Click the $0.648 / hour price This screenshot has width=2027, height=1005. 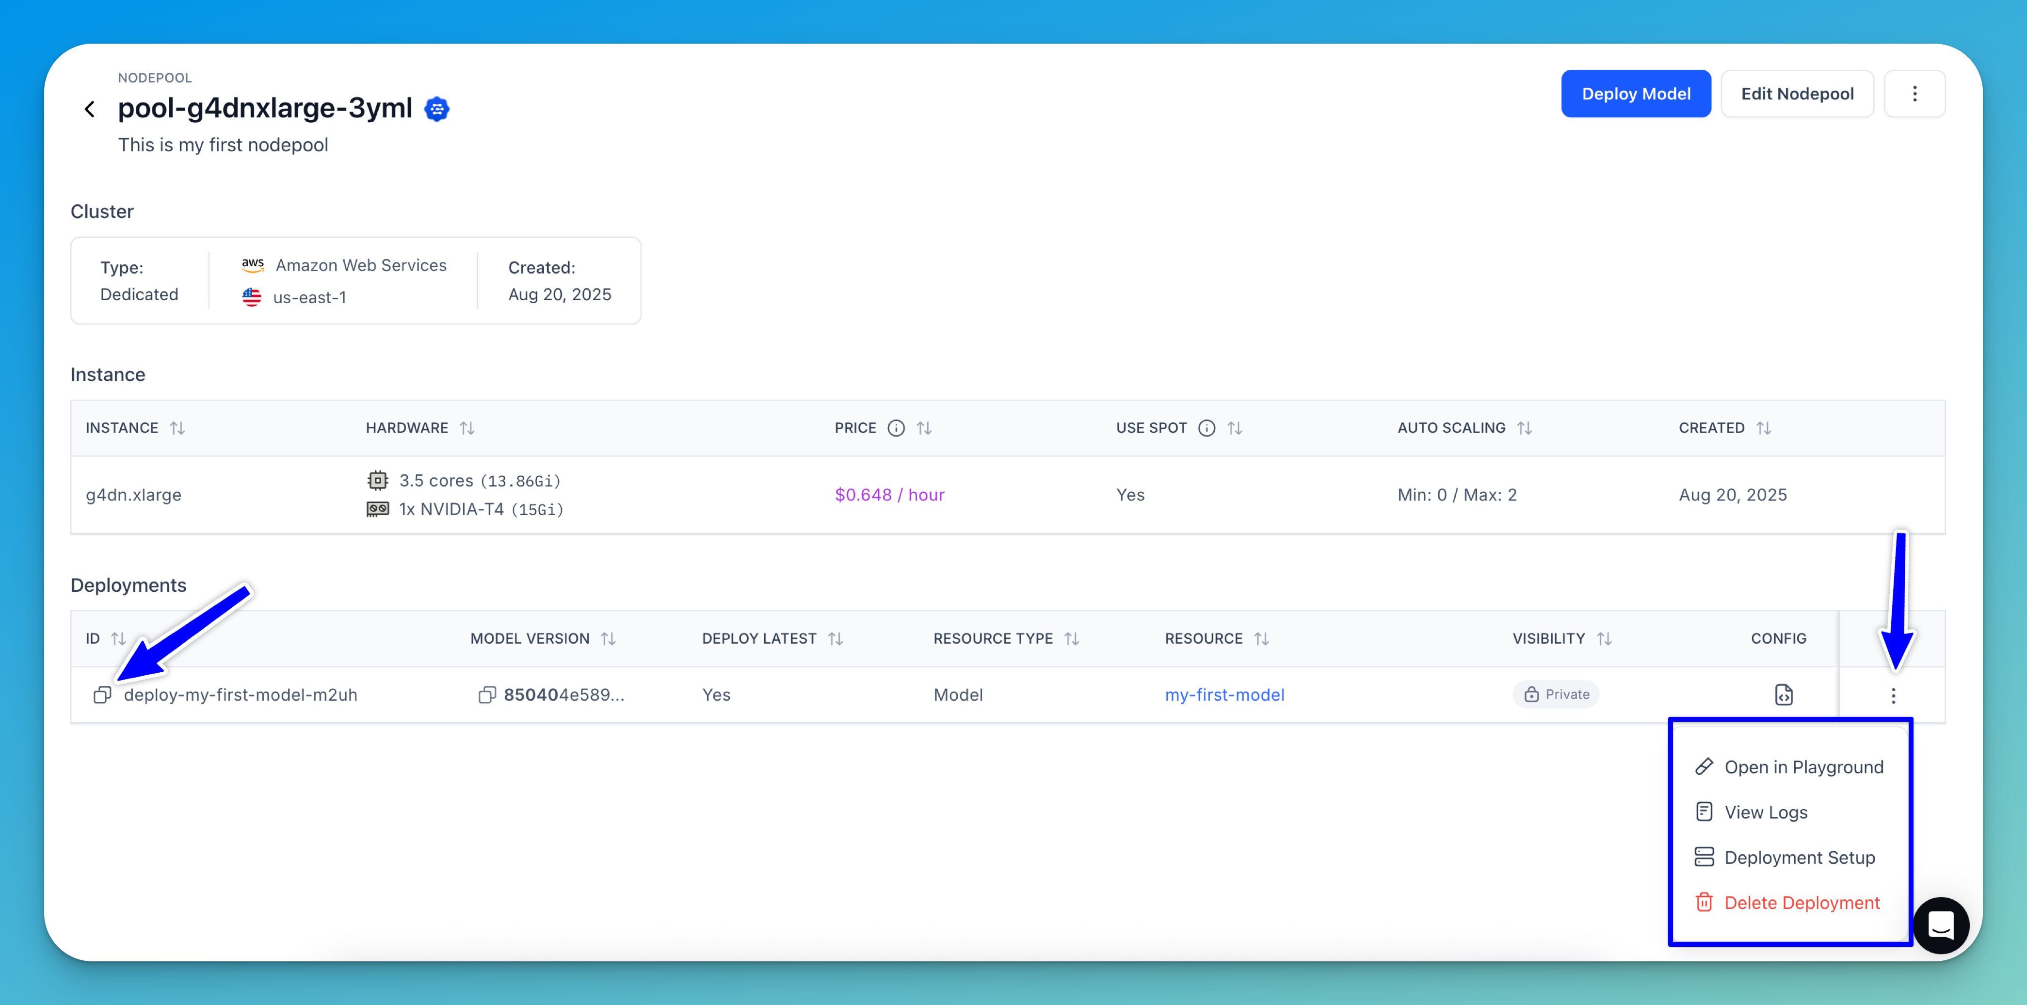889,495
